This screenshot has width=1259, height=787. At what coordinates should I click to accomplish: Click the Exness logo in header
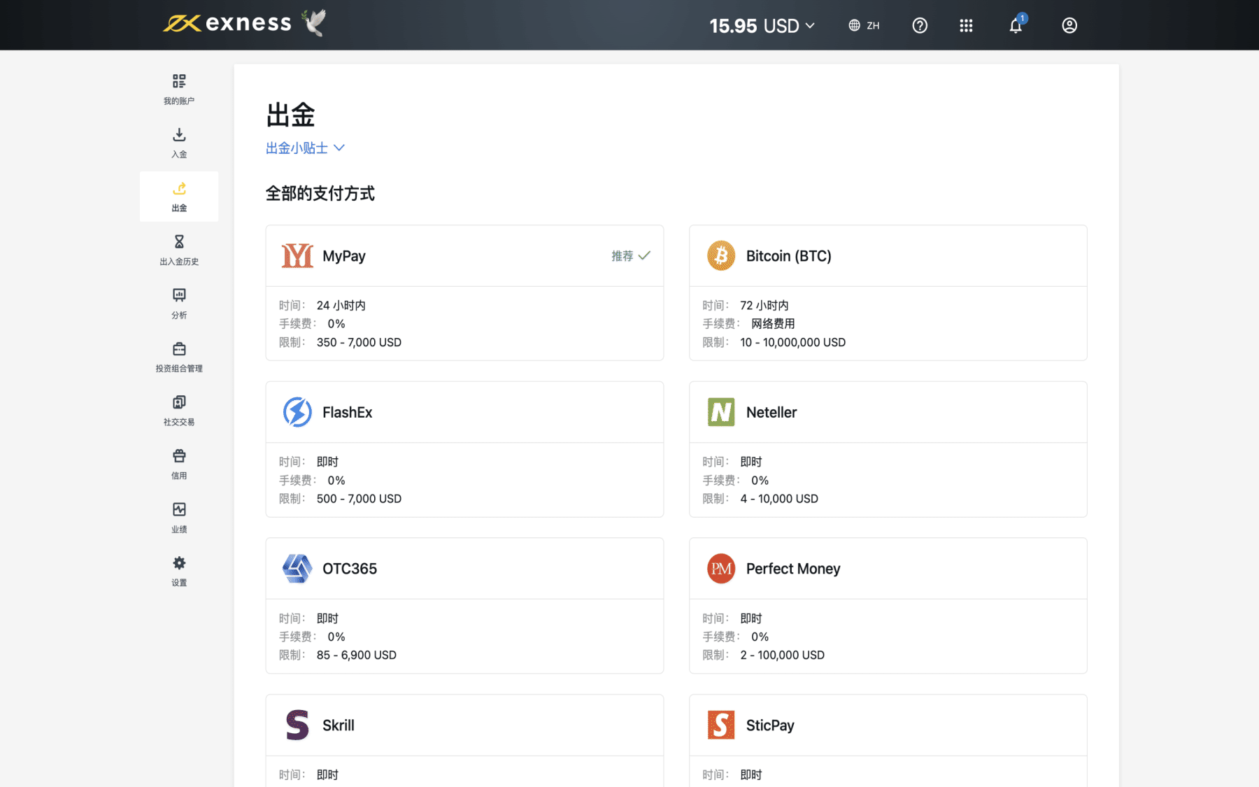[x=228, y=24]
